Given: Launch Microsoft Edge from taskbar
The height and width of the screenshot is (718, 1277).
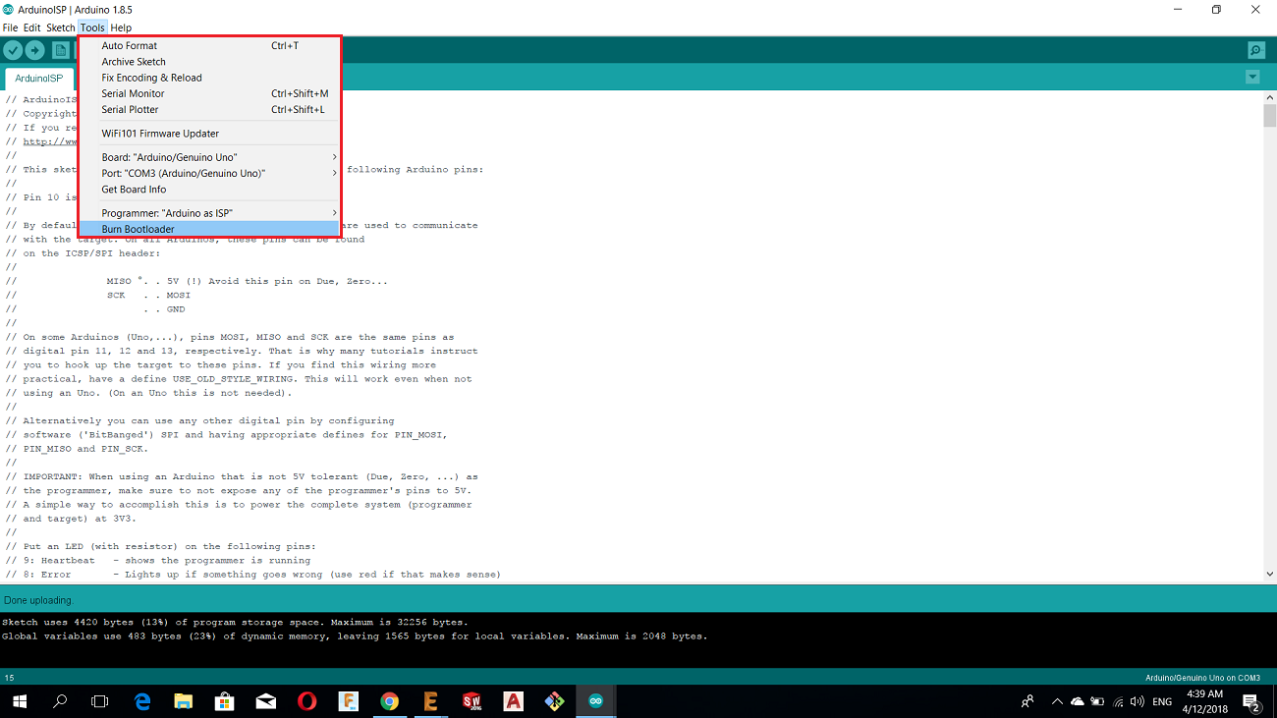Looking at the screenshot, I should [x=142, y=701].
